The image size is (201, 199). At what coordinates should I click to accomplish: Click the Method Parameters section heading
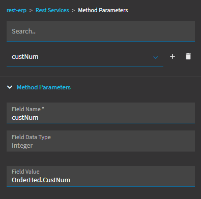44,87
